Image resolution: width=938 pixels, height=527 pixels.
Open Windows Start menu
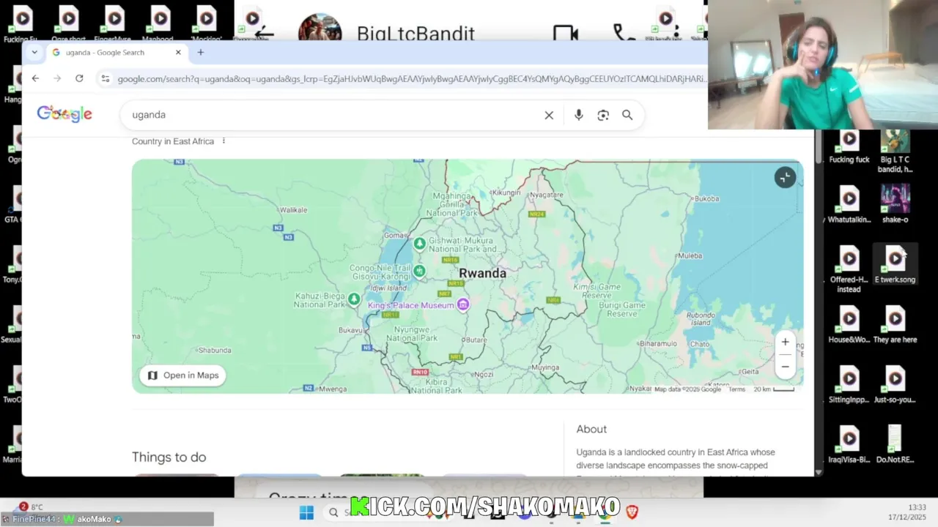[x=306, y=512]
